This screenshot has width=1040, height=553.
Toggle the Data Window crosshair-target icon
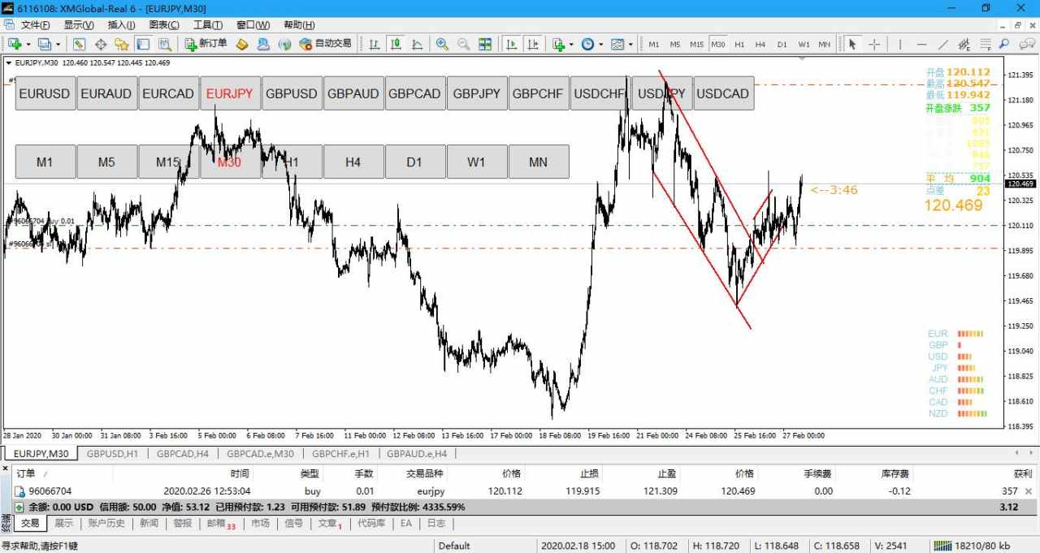[x=101, y=44]
